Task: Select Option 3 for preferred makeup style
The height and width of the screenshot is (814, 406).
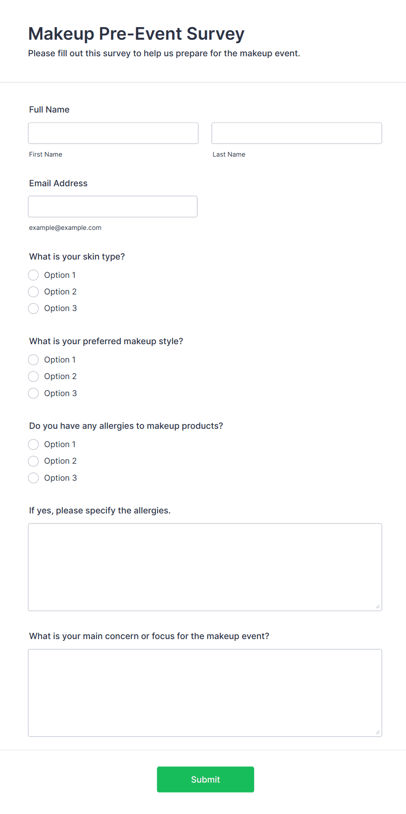Action: (x=33, y=393)
